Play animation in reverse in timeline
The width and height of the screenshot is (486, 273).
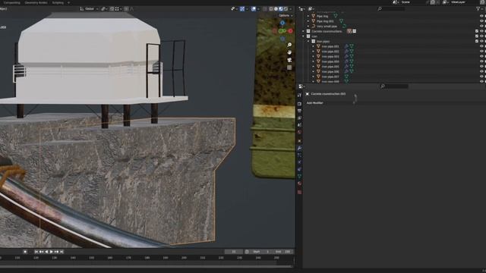tap(46, 252)
